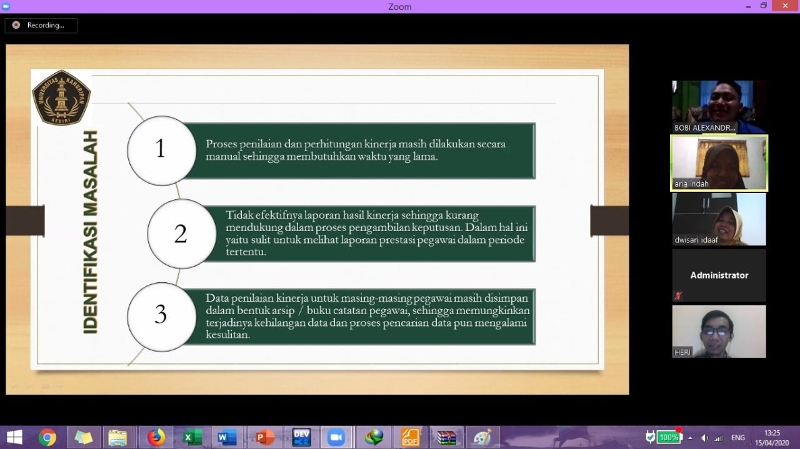800x449 pixels.
Task: Mute system sound via the speaker icon
Action: 705,438
